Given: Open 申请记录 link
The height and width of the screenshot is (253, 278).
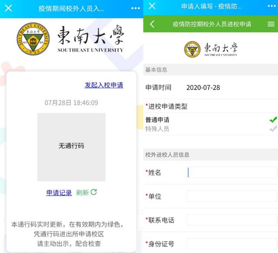Looking at the screenshot, I should tap(59, 192).
